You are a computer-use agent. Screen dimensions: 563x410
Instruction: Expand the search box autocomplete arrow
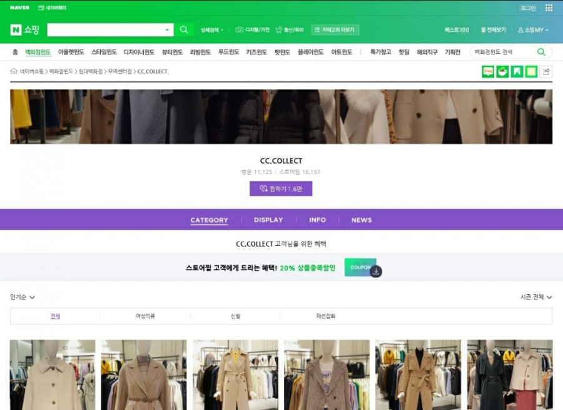pyautogui.click(x=167, y=30)
